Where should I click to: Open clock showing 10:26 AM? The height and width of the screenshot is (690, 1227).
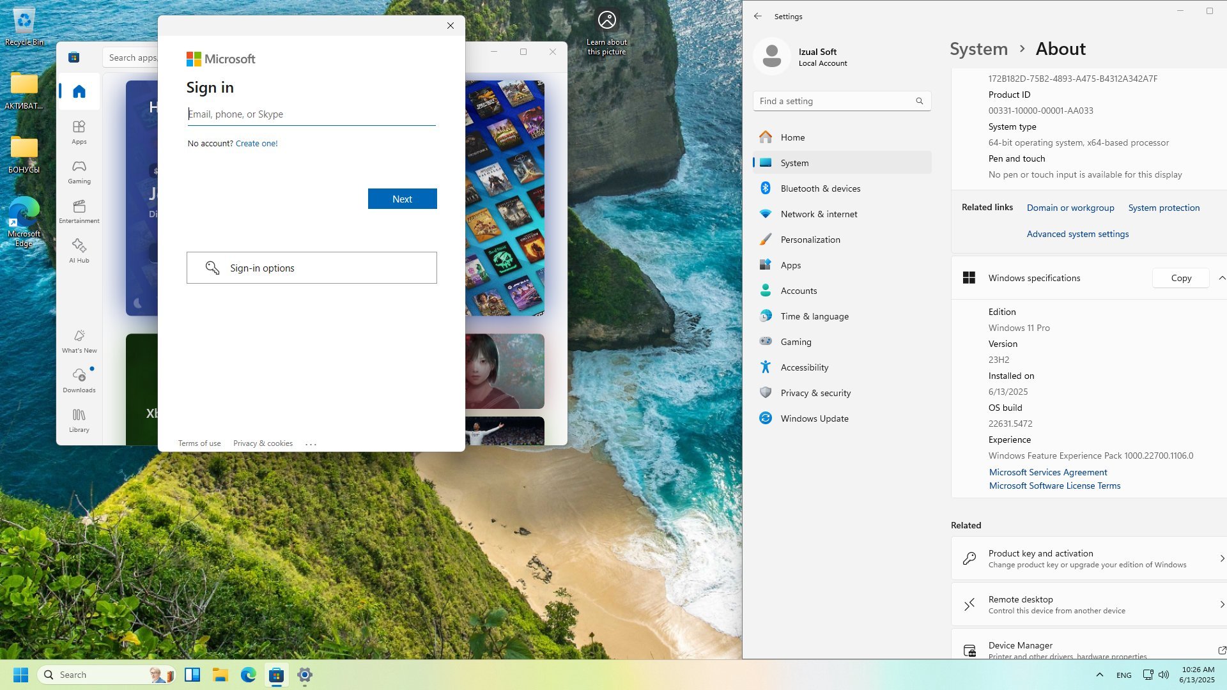click(x=1198, y=675)
